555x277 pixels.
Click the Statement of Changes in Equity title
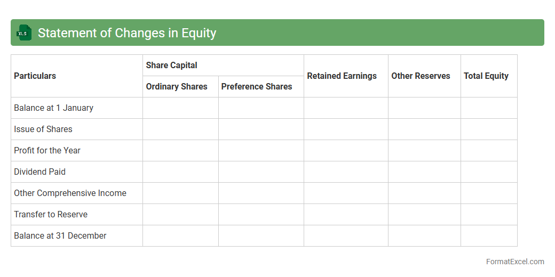point(127,33)
